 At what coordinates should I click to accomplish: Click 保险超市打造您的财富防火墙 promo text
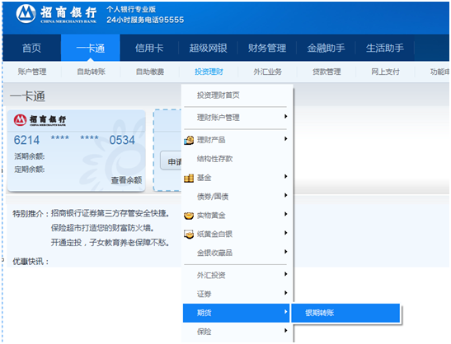point(103,228)
